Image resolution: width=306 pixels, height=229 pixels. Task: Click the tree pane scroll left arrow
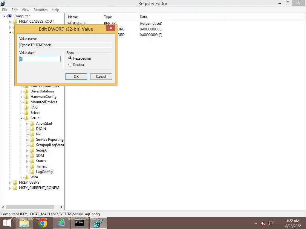tap(3, 207)
